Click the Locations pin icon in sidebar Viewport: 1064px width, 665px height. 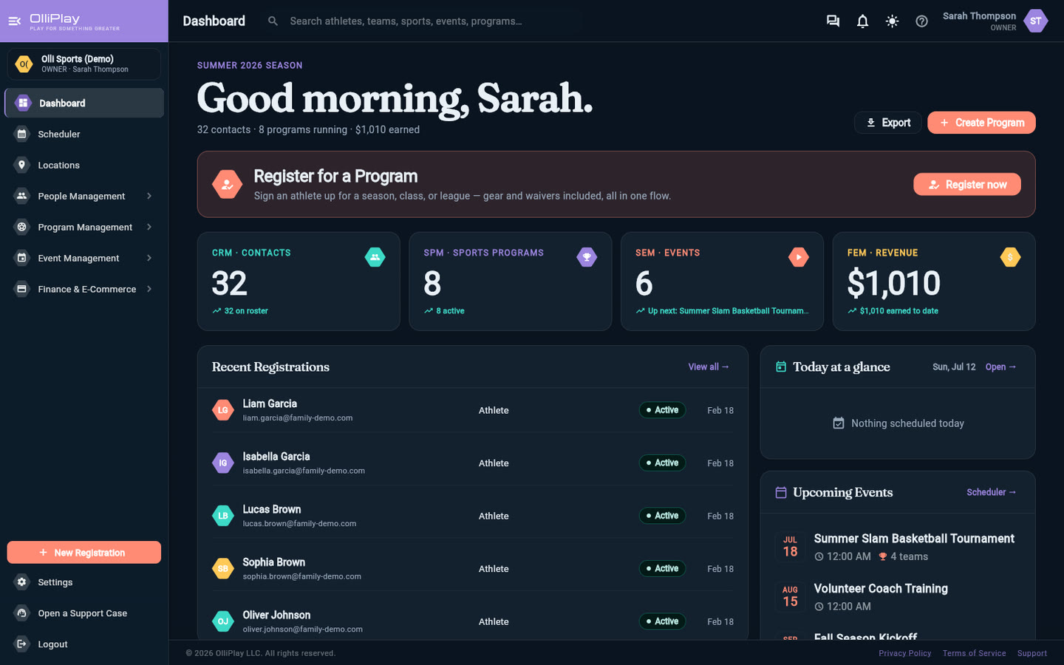tap(21, 165)
